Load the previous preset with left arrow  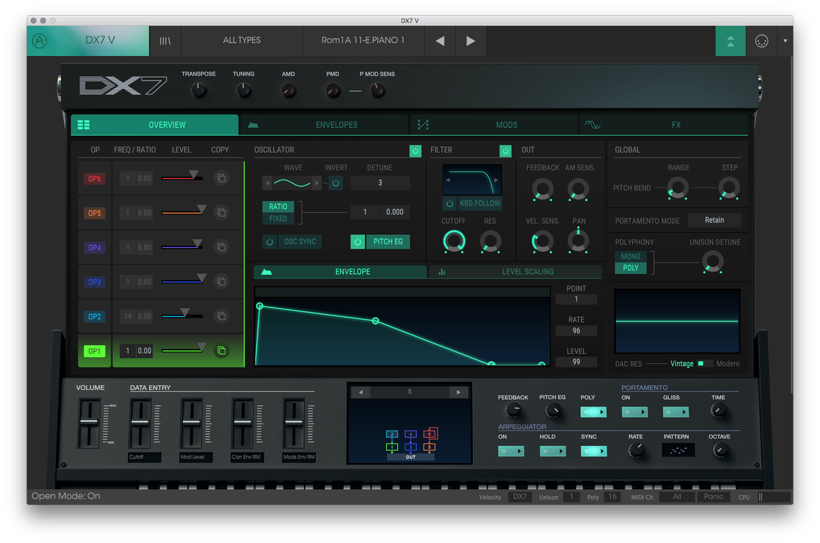(x=440, y=41)
